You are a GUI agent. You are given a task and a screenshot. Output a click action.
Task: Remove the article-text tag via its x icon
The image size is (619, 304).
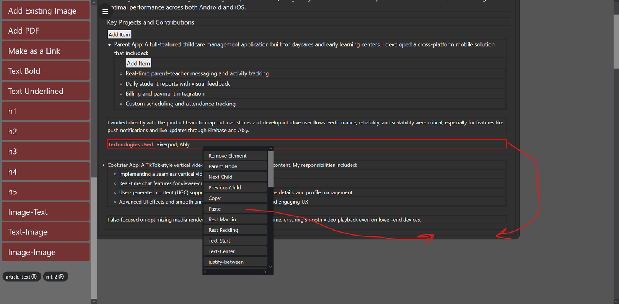coord(34,277)
